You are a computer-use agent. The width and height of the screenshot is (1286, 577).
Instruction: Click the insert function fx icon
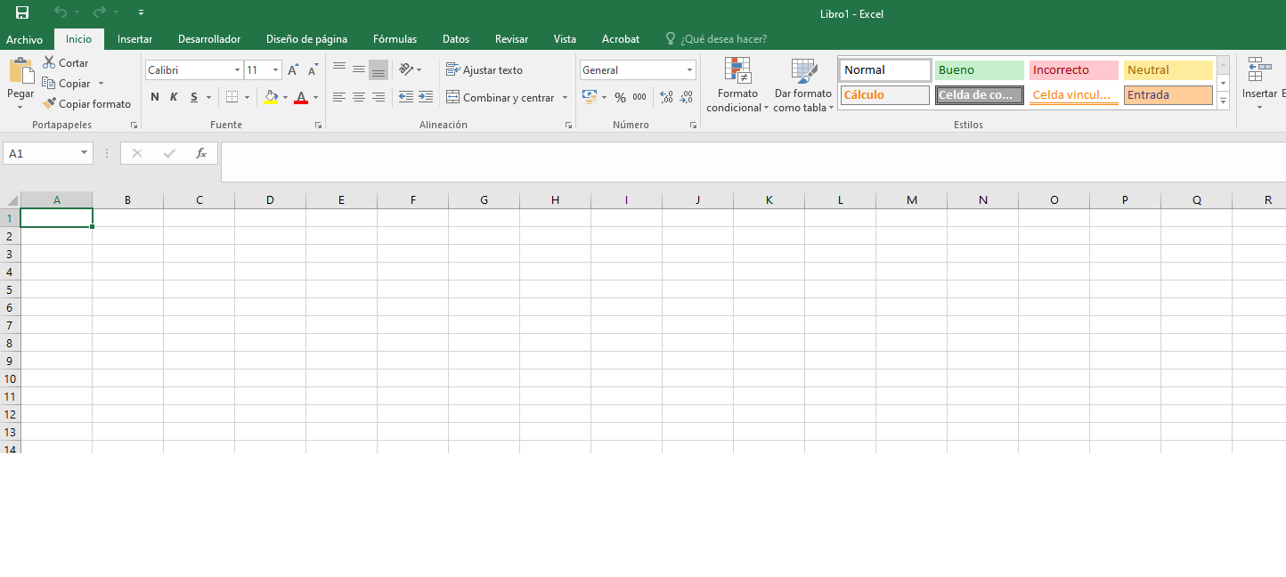tap(202, 153)
